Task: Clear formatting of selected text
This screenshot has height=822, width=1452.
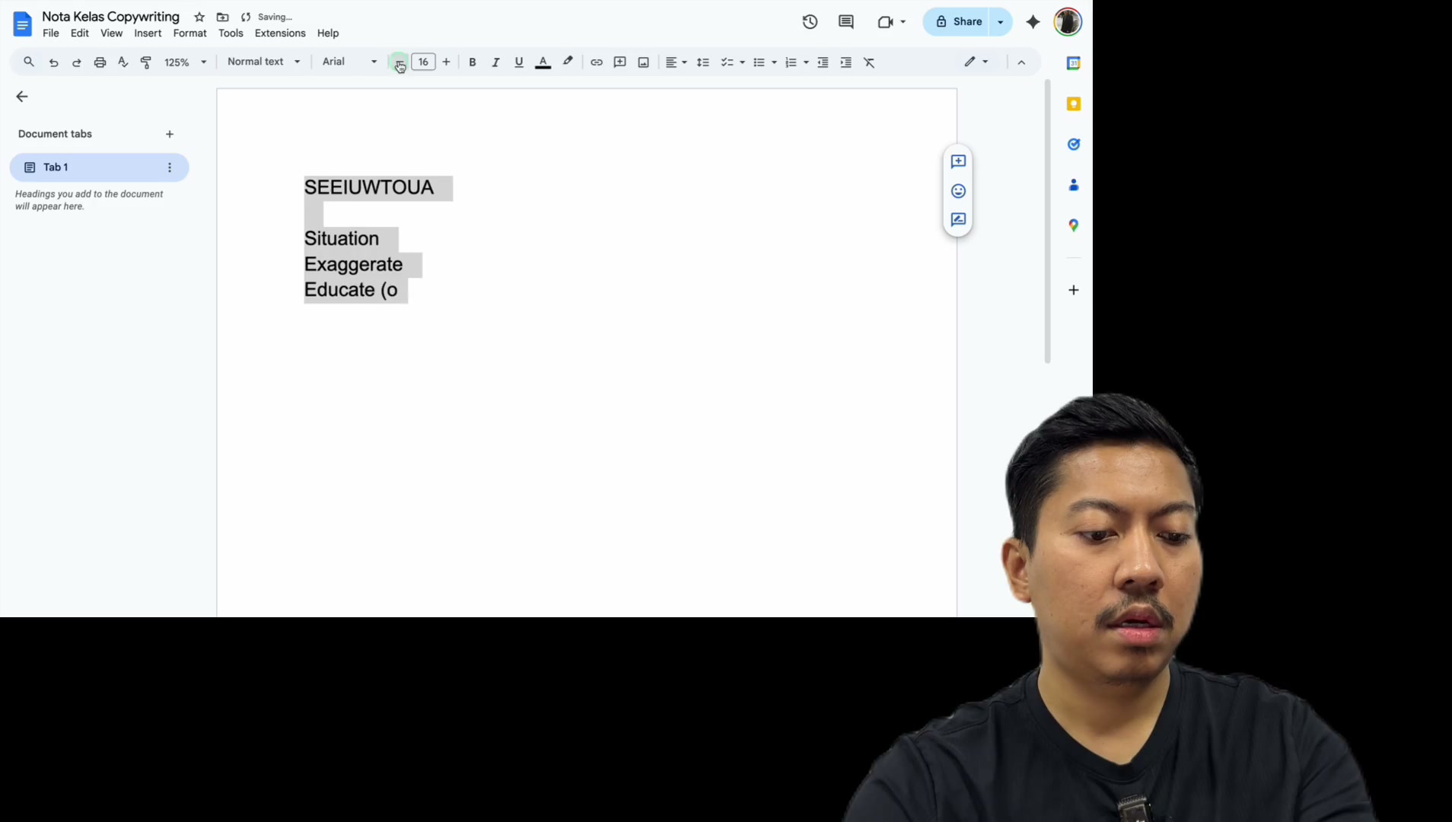Action: click(x=869, y=62)
